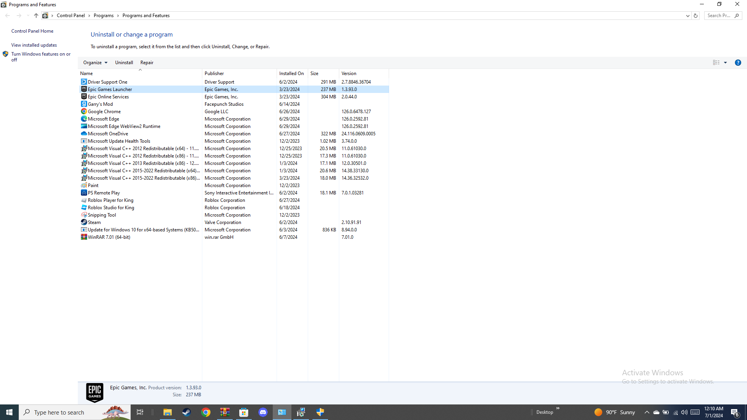Viewport: 747px width, 420px height.
Task: Select the Microsoft OneDrive cloud icon
Action: click(84, 134)
